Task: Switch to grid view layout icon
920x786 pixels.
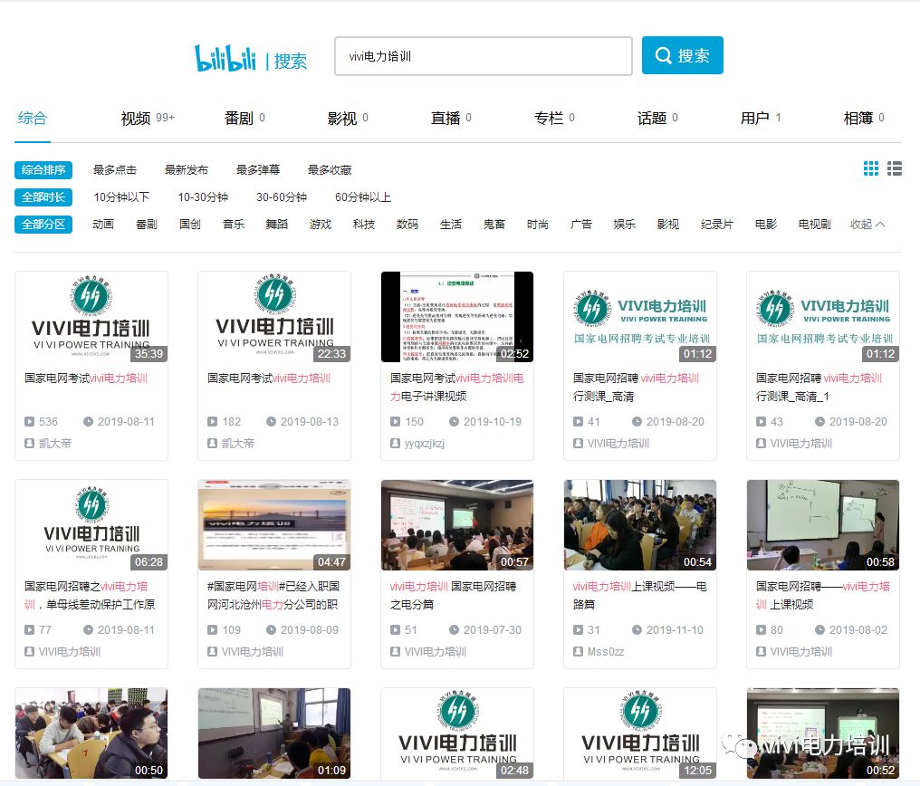Action: tap(871, 169)
